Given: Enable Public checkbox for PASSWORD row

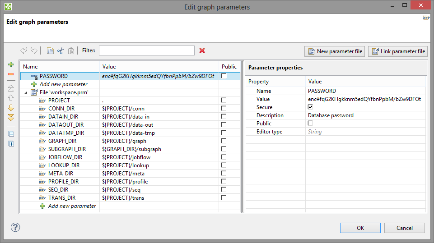Looking at the screenshot, I should click(224, 76).
